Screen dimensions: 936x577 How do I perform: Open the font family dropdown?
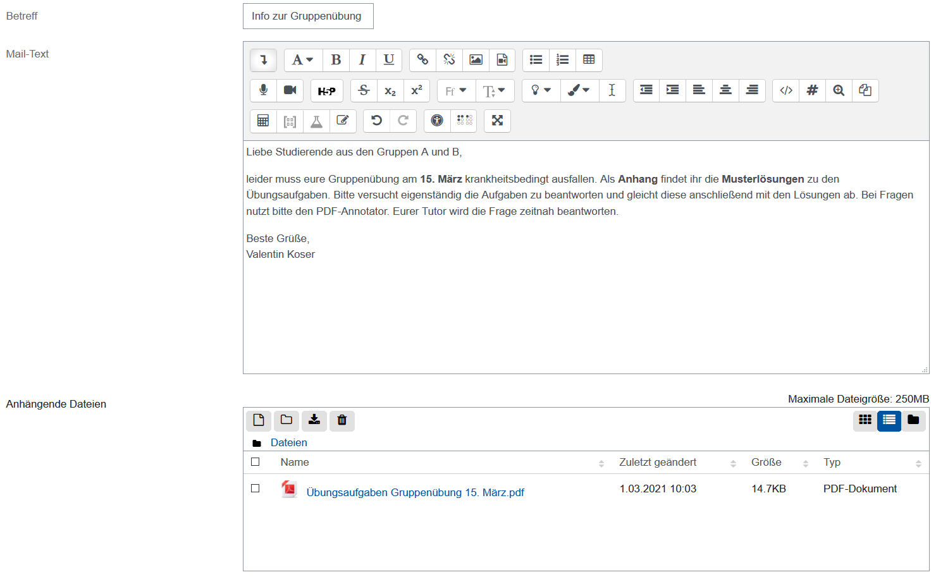(456, 90)
